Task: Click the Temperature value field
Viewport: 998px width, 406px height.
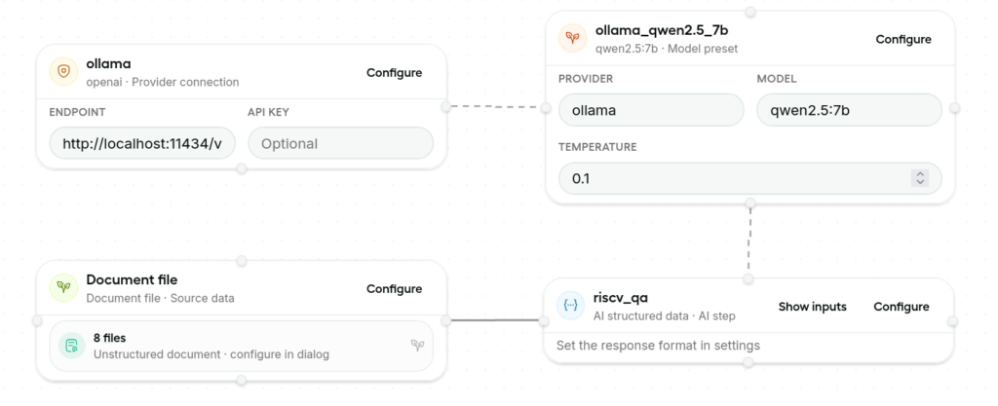Action: pyautogui.click(x=731, y=178)
